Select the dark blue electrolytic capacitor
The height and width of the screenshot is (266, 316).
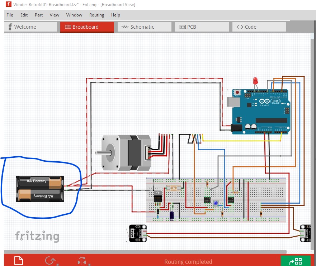(x=172, y=216)
